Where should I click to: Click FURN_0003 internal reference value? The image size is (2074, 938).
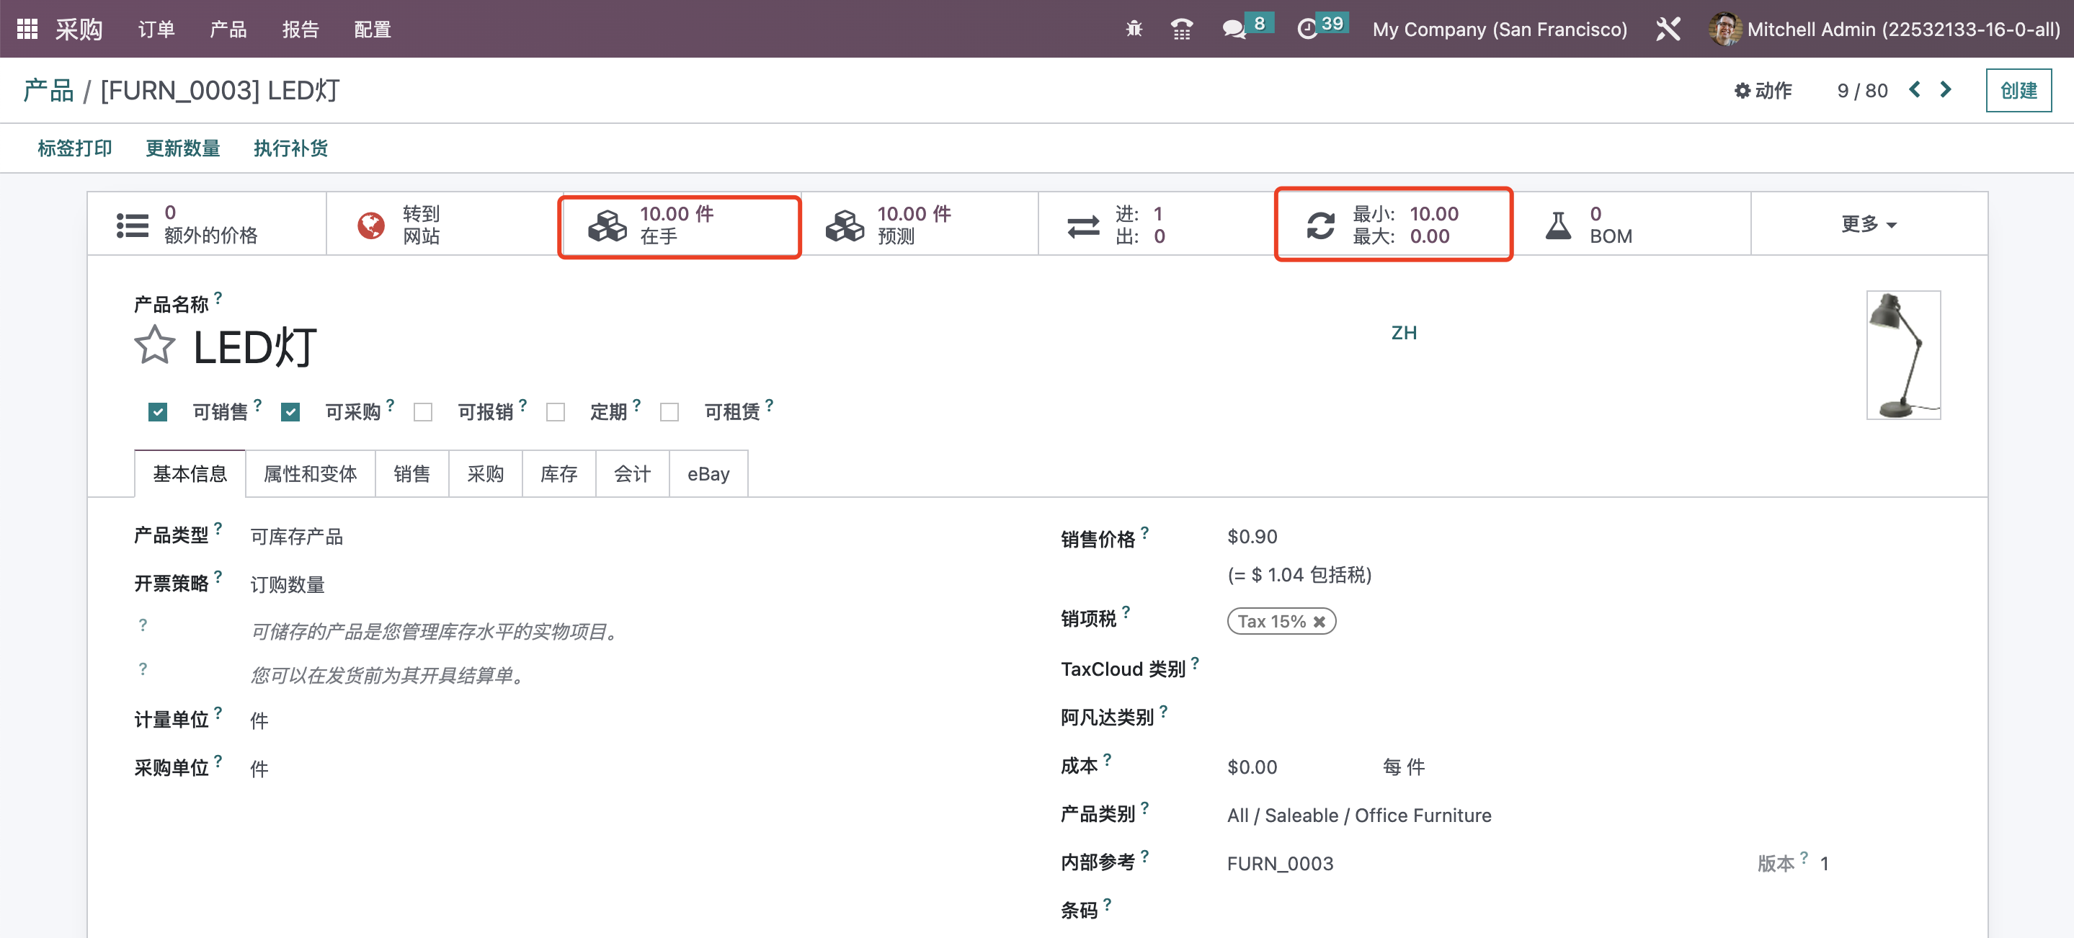coord(1280,863)
